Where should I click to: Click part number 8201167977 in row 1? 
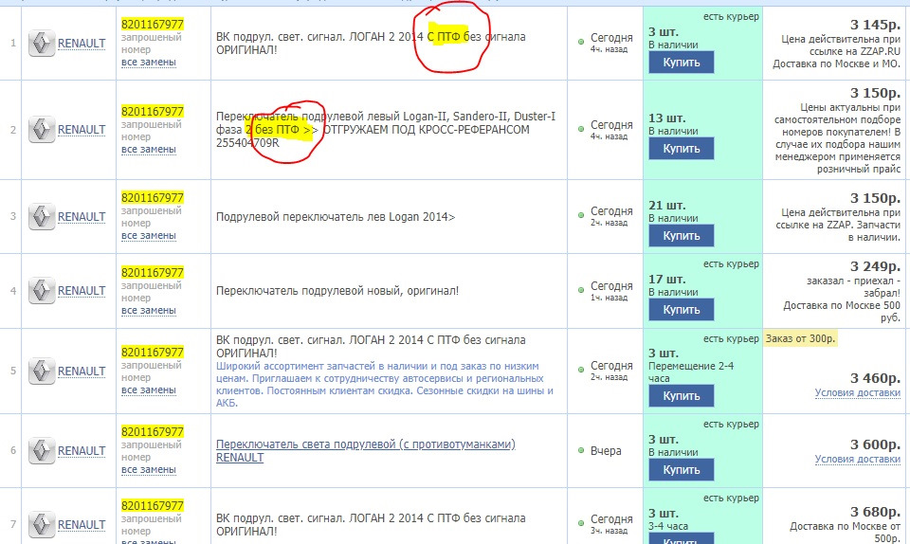[x=152, y=25]
